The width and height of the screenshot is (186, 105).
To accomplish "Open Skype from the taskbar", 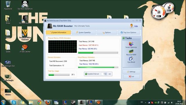I will (14, 102).
